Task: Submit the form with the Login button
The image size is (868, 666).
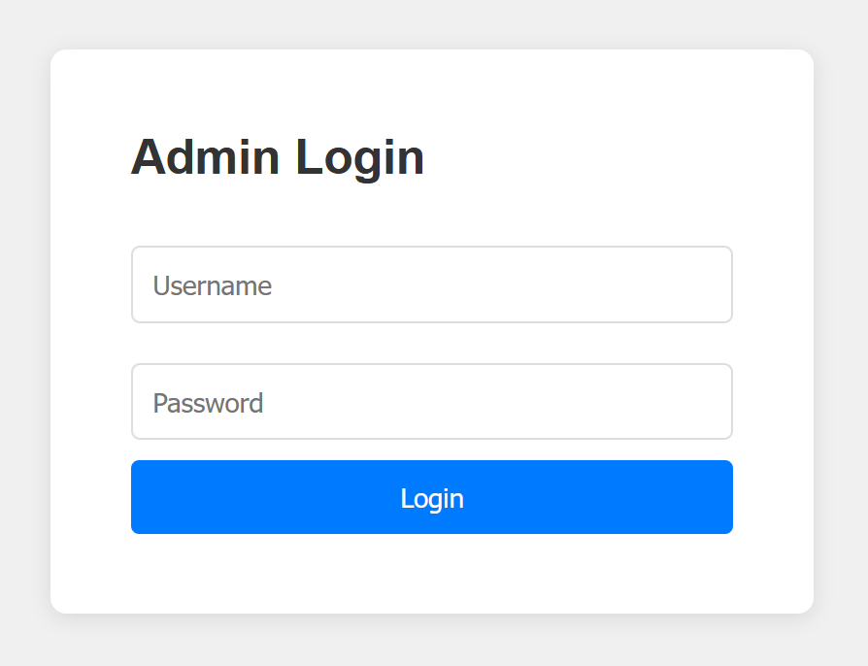Action: point(431,497)
